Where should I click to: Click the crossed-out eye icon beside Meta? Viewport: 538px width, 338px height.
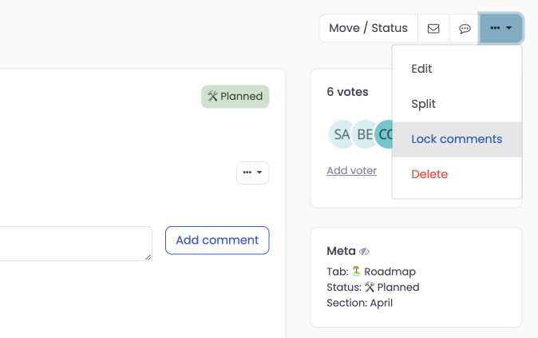tap(365, 251)
